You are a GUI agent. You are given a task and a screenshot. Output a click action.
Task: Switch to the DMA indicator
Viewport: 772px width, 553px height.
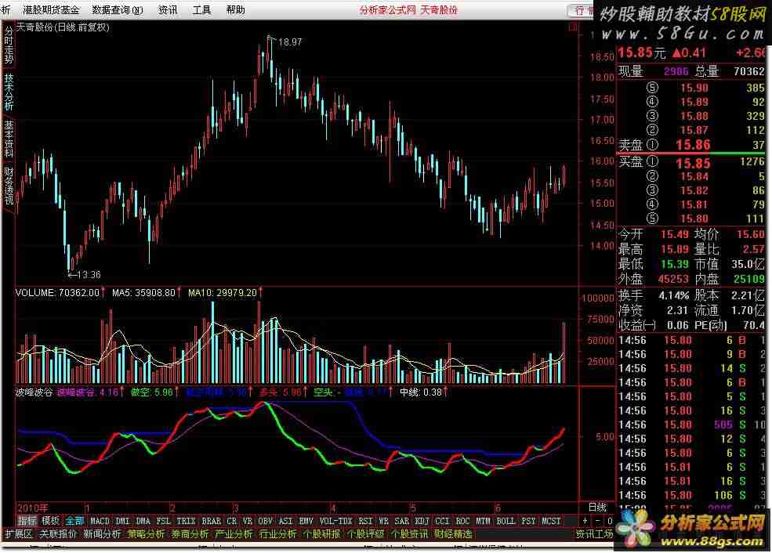click(x=143, y=521)
